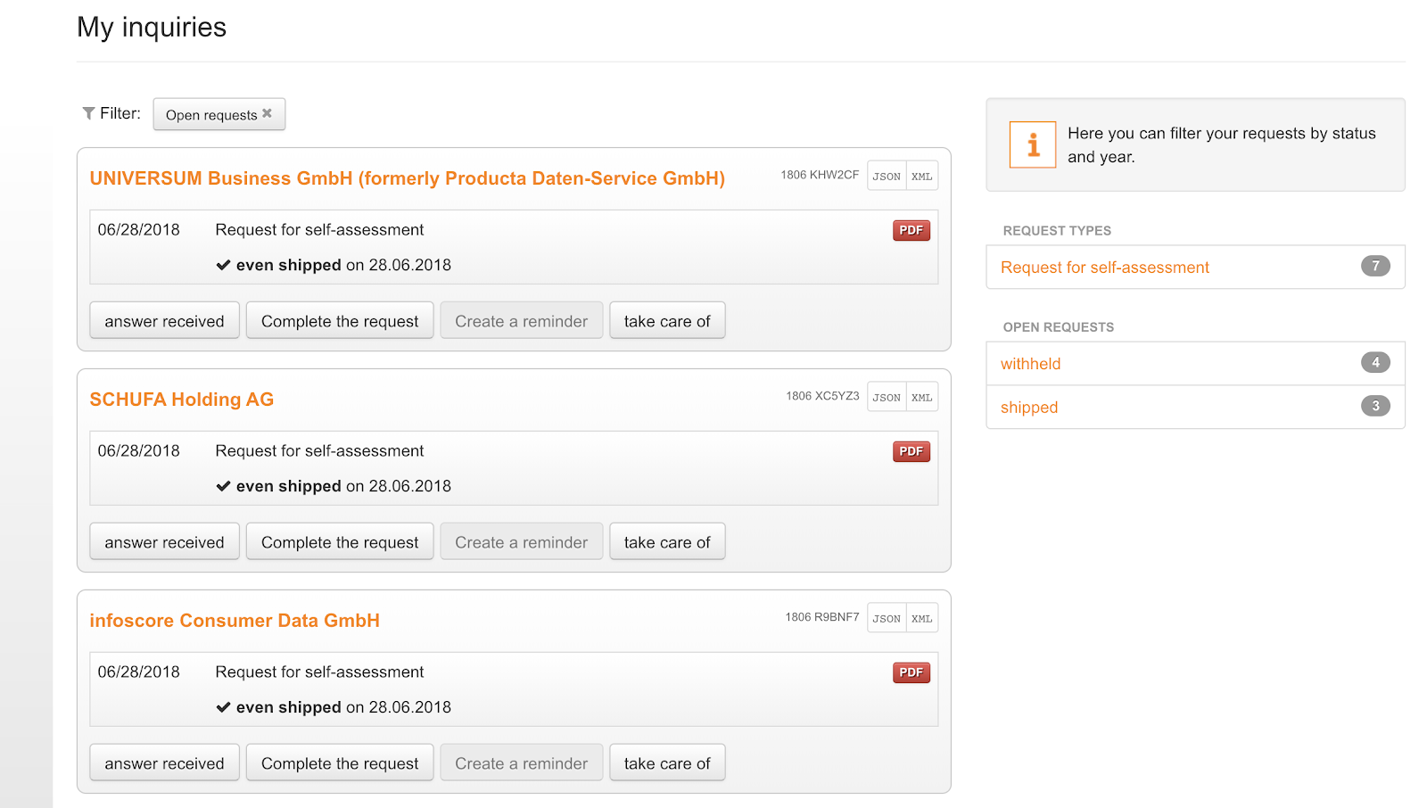Create a reminder for UNIVERSUM Business GmbH
Screen dimensions: 1427x808
coord(522,321)
